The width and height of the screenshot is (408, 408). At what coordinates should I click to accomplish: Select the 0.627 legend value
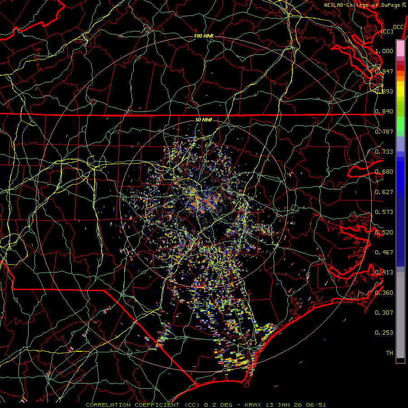pos(384,192)
